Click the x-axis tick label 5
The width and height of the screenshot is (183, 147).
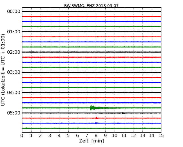point(68,136)
